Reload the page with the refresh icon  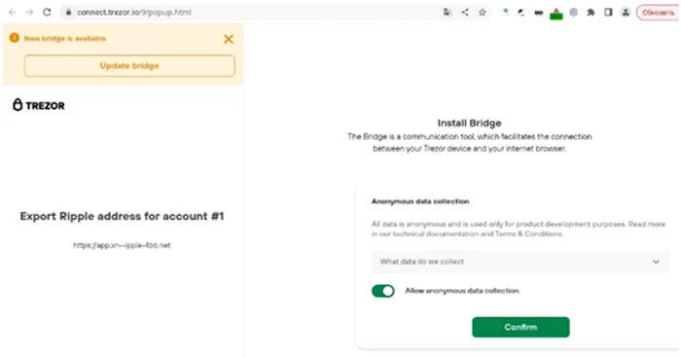click(x=47, y=13)
